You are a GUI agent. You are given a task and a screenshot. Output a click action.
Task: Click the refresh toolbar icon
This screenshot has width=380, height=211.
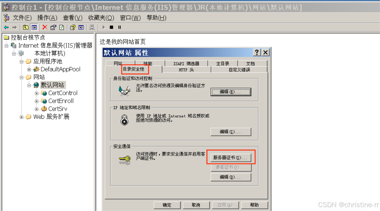(62, 27)
